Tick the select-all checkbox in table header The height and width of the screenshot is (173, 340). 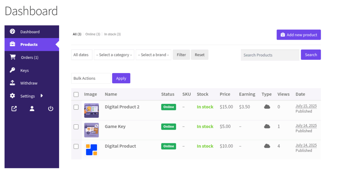click(x=76, y=94)
